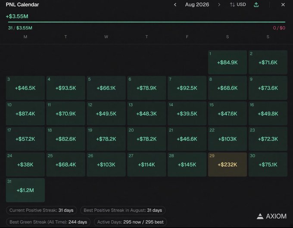Click highlighted day 29 cell +$232K

(x=228, y=164)
